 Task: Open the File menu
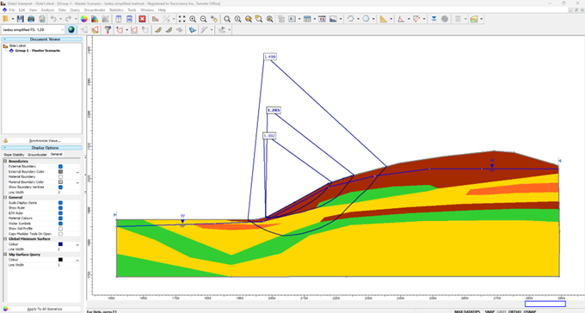11,10
